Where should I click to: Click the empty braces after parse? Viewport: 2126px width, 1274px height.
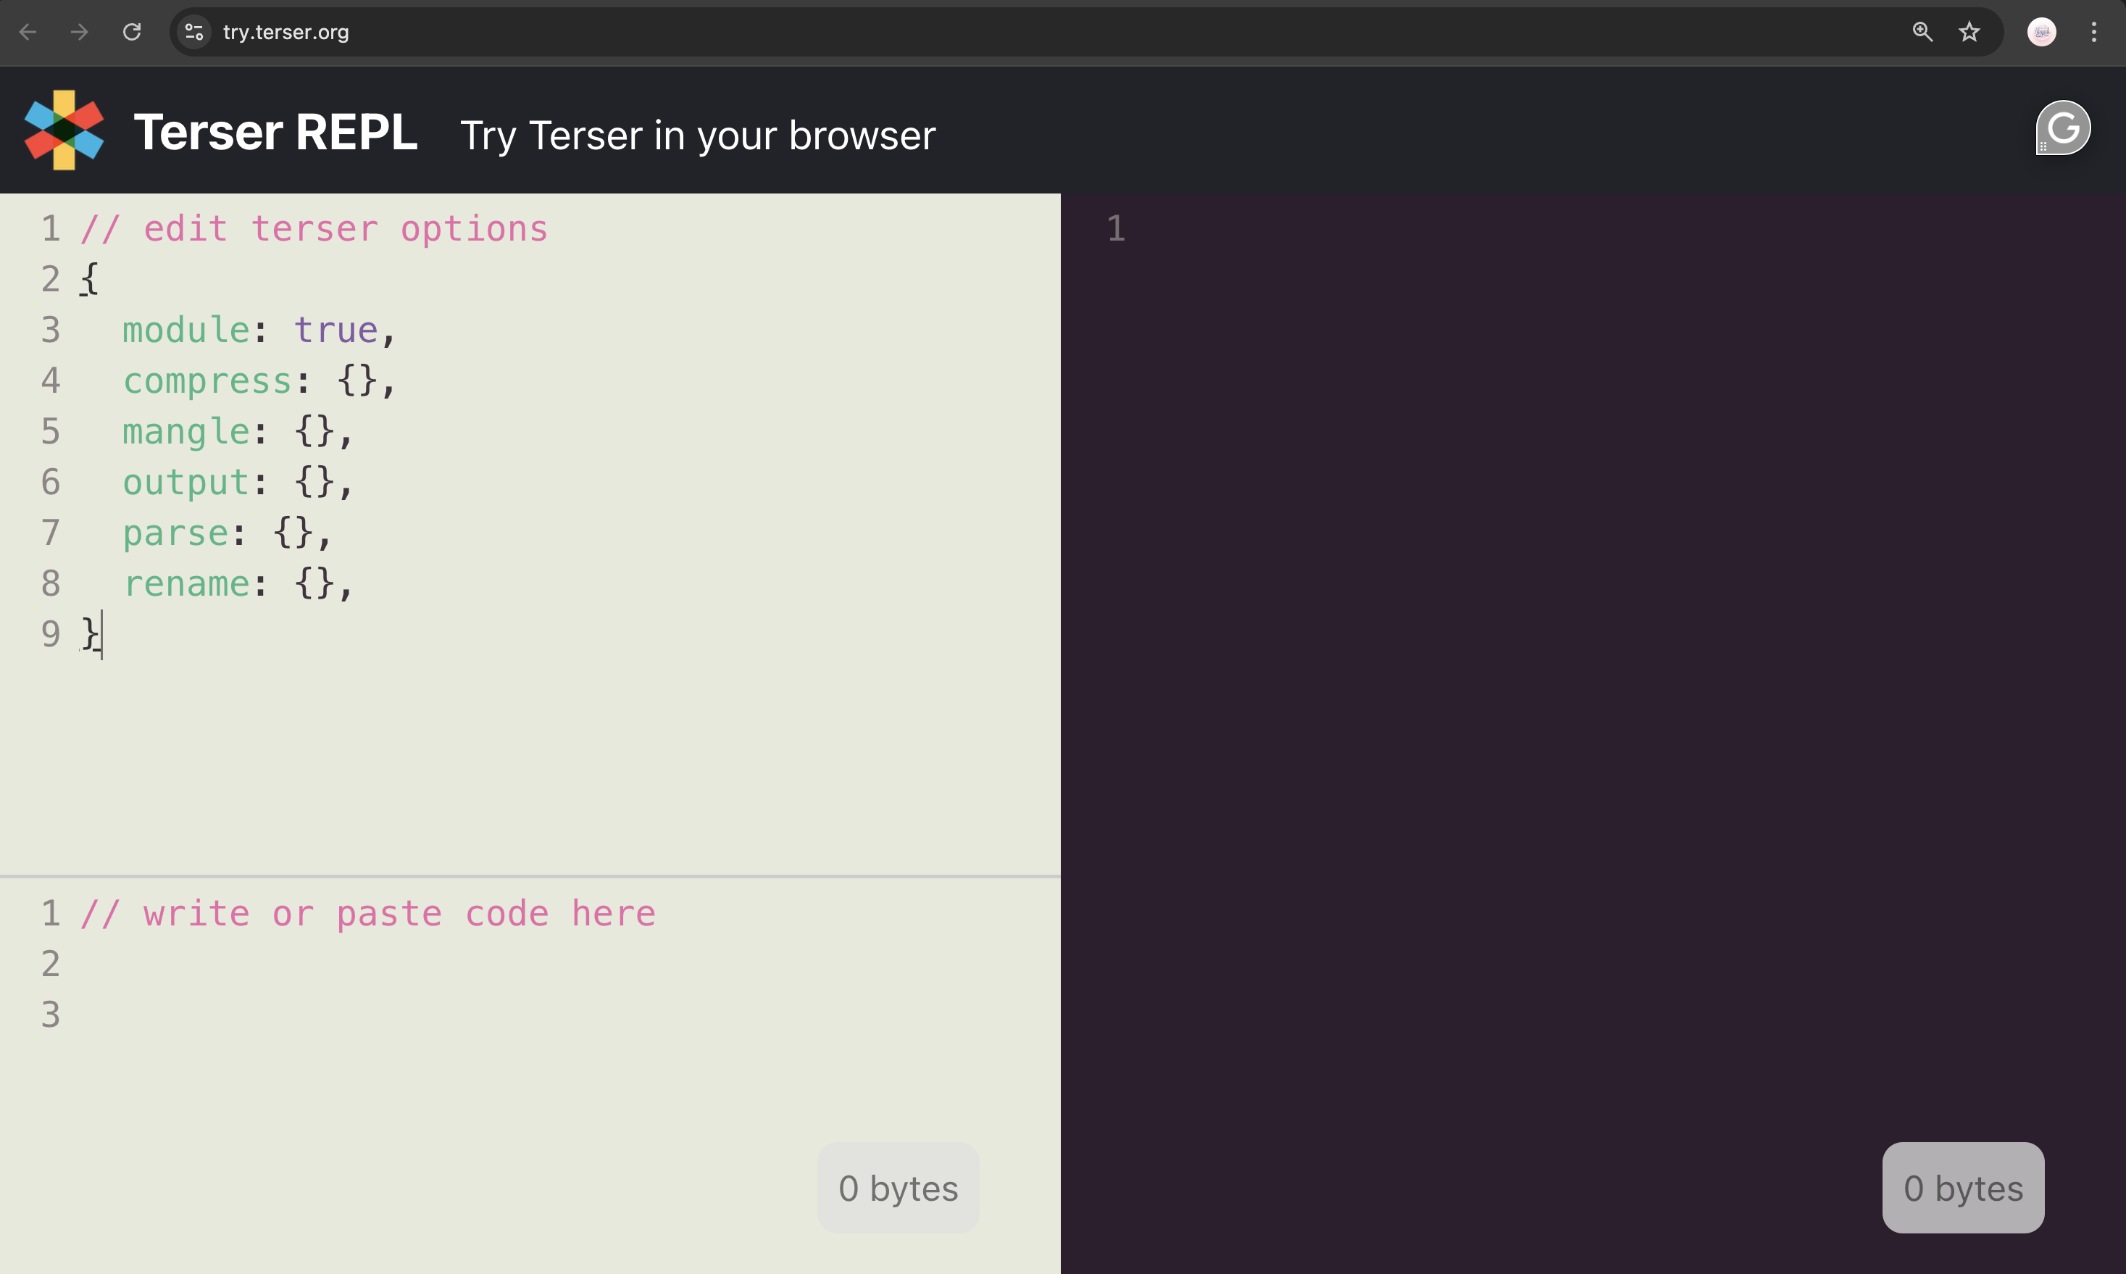(293, 533)
